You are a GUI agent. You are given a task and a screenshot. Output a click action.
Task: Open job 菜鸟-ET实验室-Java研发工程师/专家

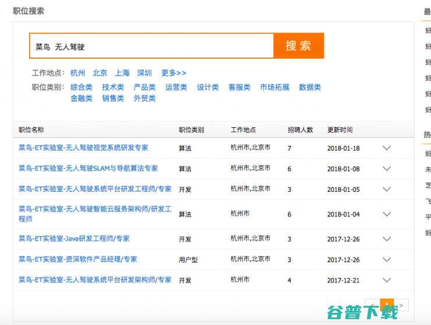coord(74,238)
